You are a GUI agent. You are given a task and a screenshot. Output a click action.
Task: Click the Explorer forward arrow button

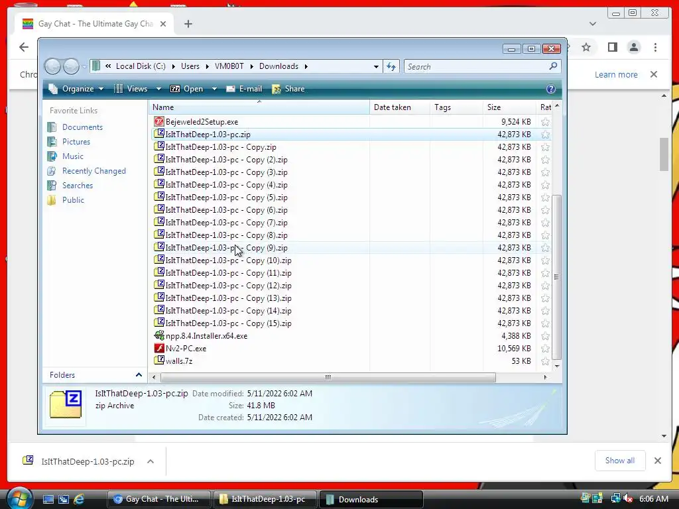pyautogui.click(x=71, y=66)
